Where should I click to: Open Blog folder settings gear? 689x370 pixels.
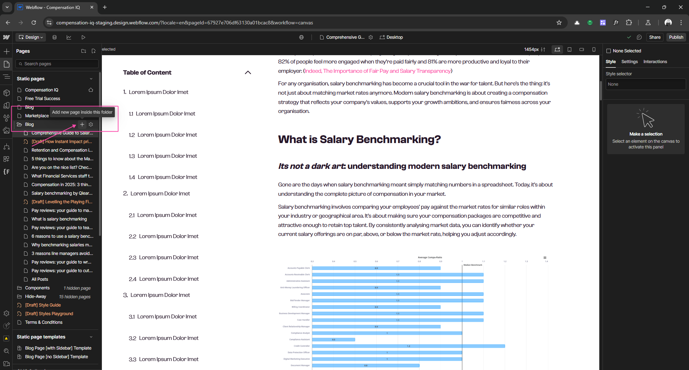tap(91, 124)
